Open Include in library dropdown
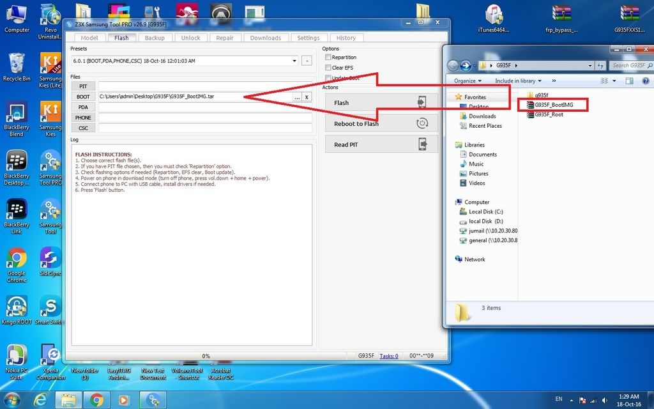This screenshot has height=409, width=654. pyautogui.click(x=518, y=81)
